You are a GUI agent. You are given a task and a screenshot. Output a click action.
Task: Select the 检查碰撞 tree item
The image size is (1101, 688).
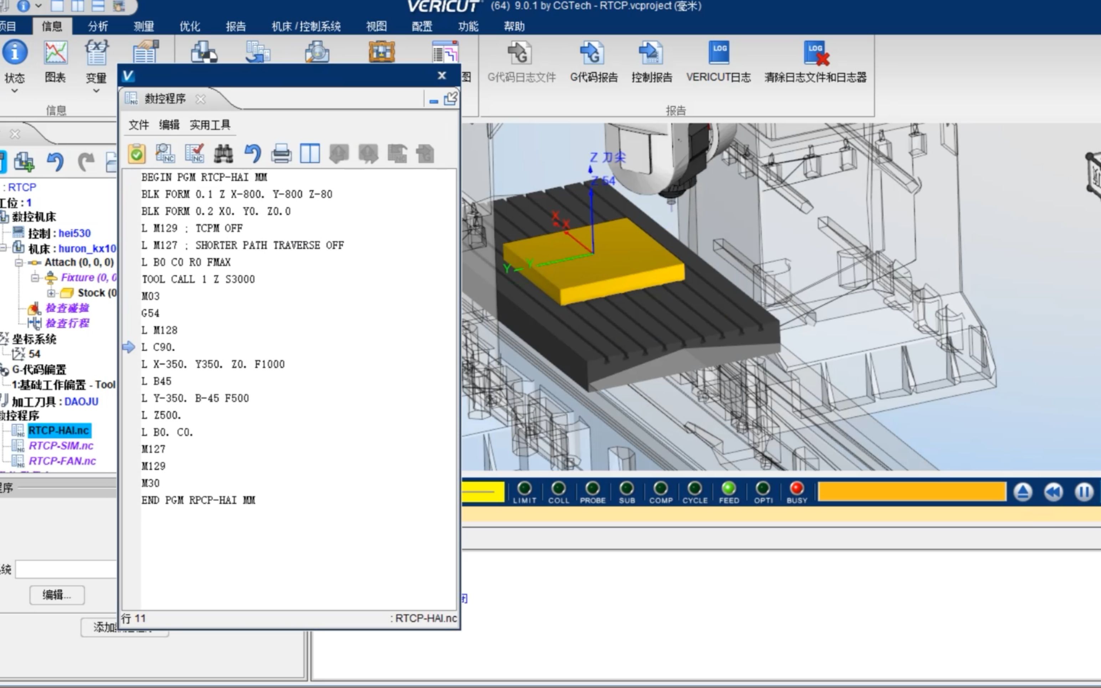[x=67, y=308]
